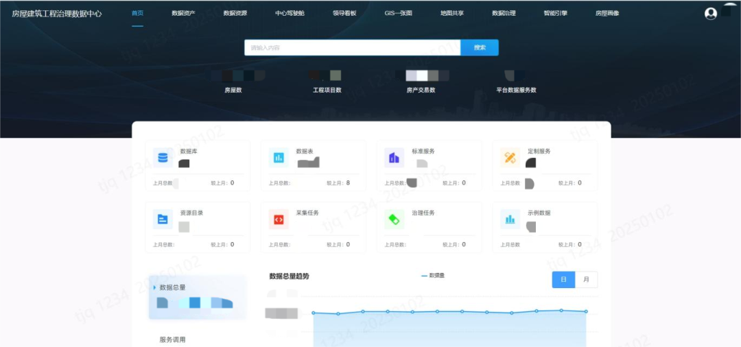
Task: Toggle the 数据量 legend series
Action: (x=433, y=276)
